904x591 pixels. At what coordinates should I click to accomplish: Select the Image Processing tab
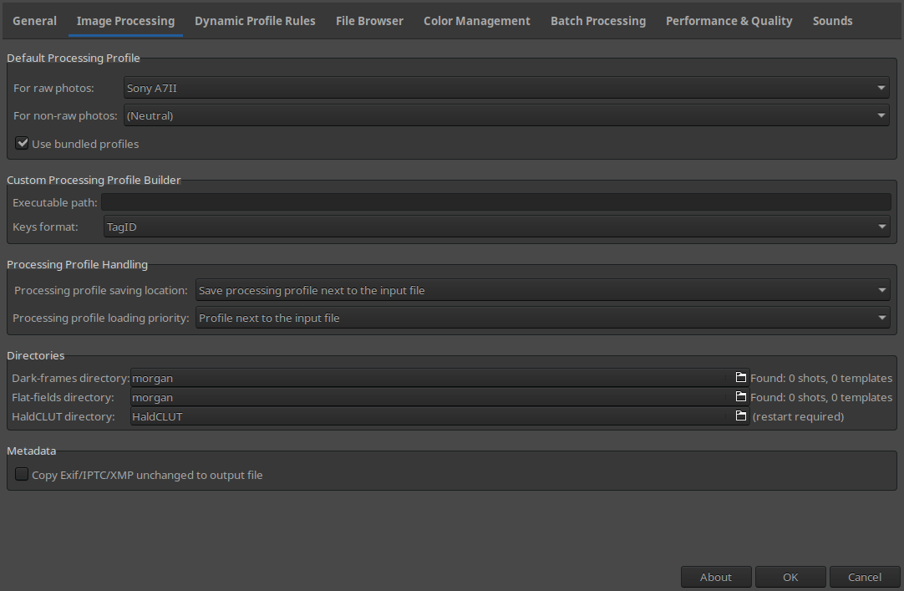[x=125, y=21]
